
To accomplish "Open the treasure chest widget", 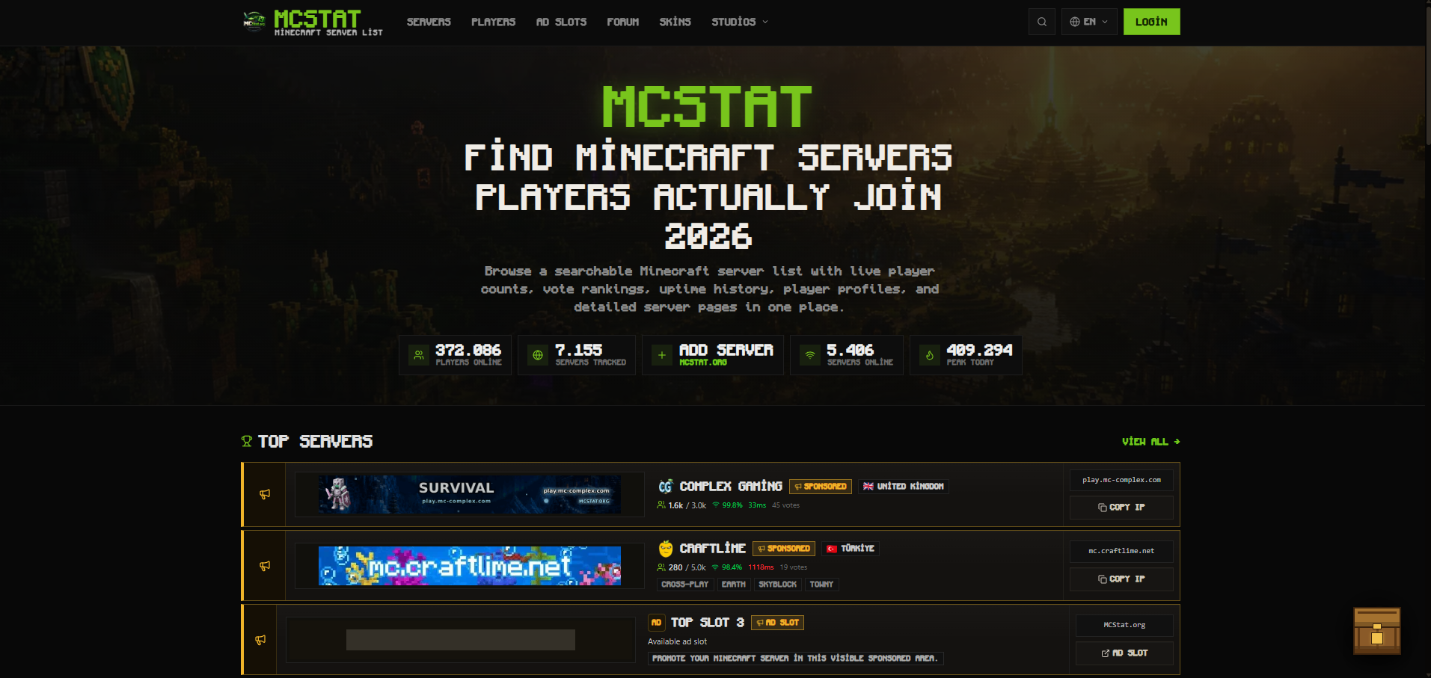I will pos(1377,631).
